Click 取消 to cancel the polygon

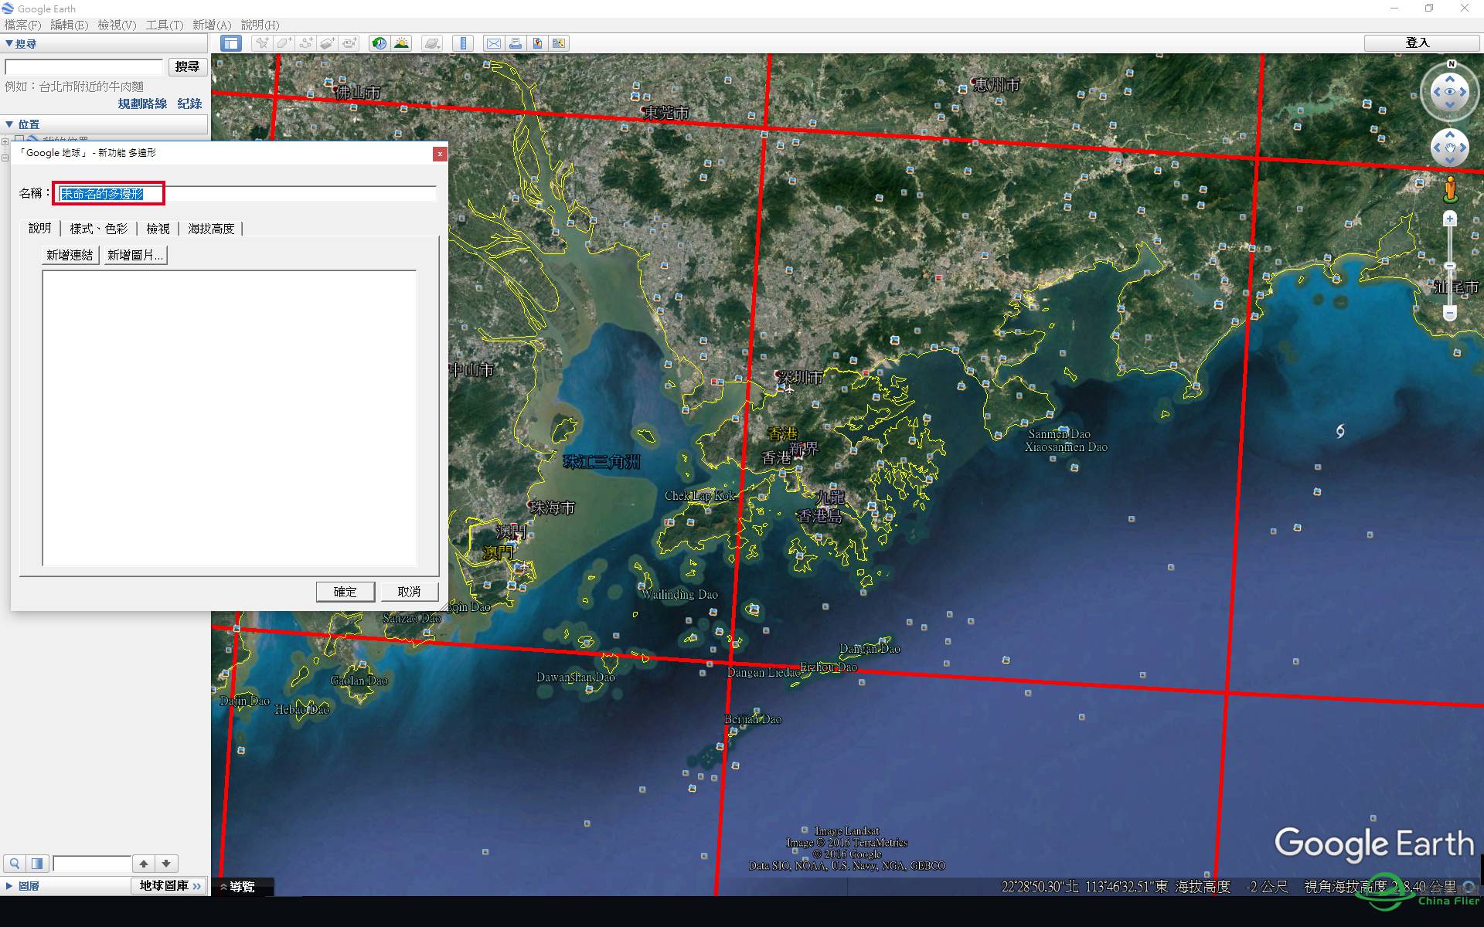[x=409, y=592]
